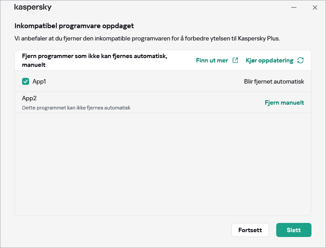326x248 pixels.
Task: Click the Inkompatibel programvare oppdaget heading
Action: [x=74, y=26]
